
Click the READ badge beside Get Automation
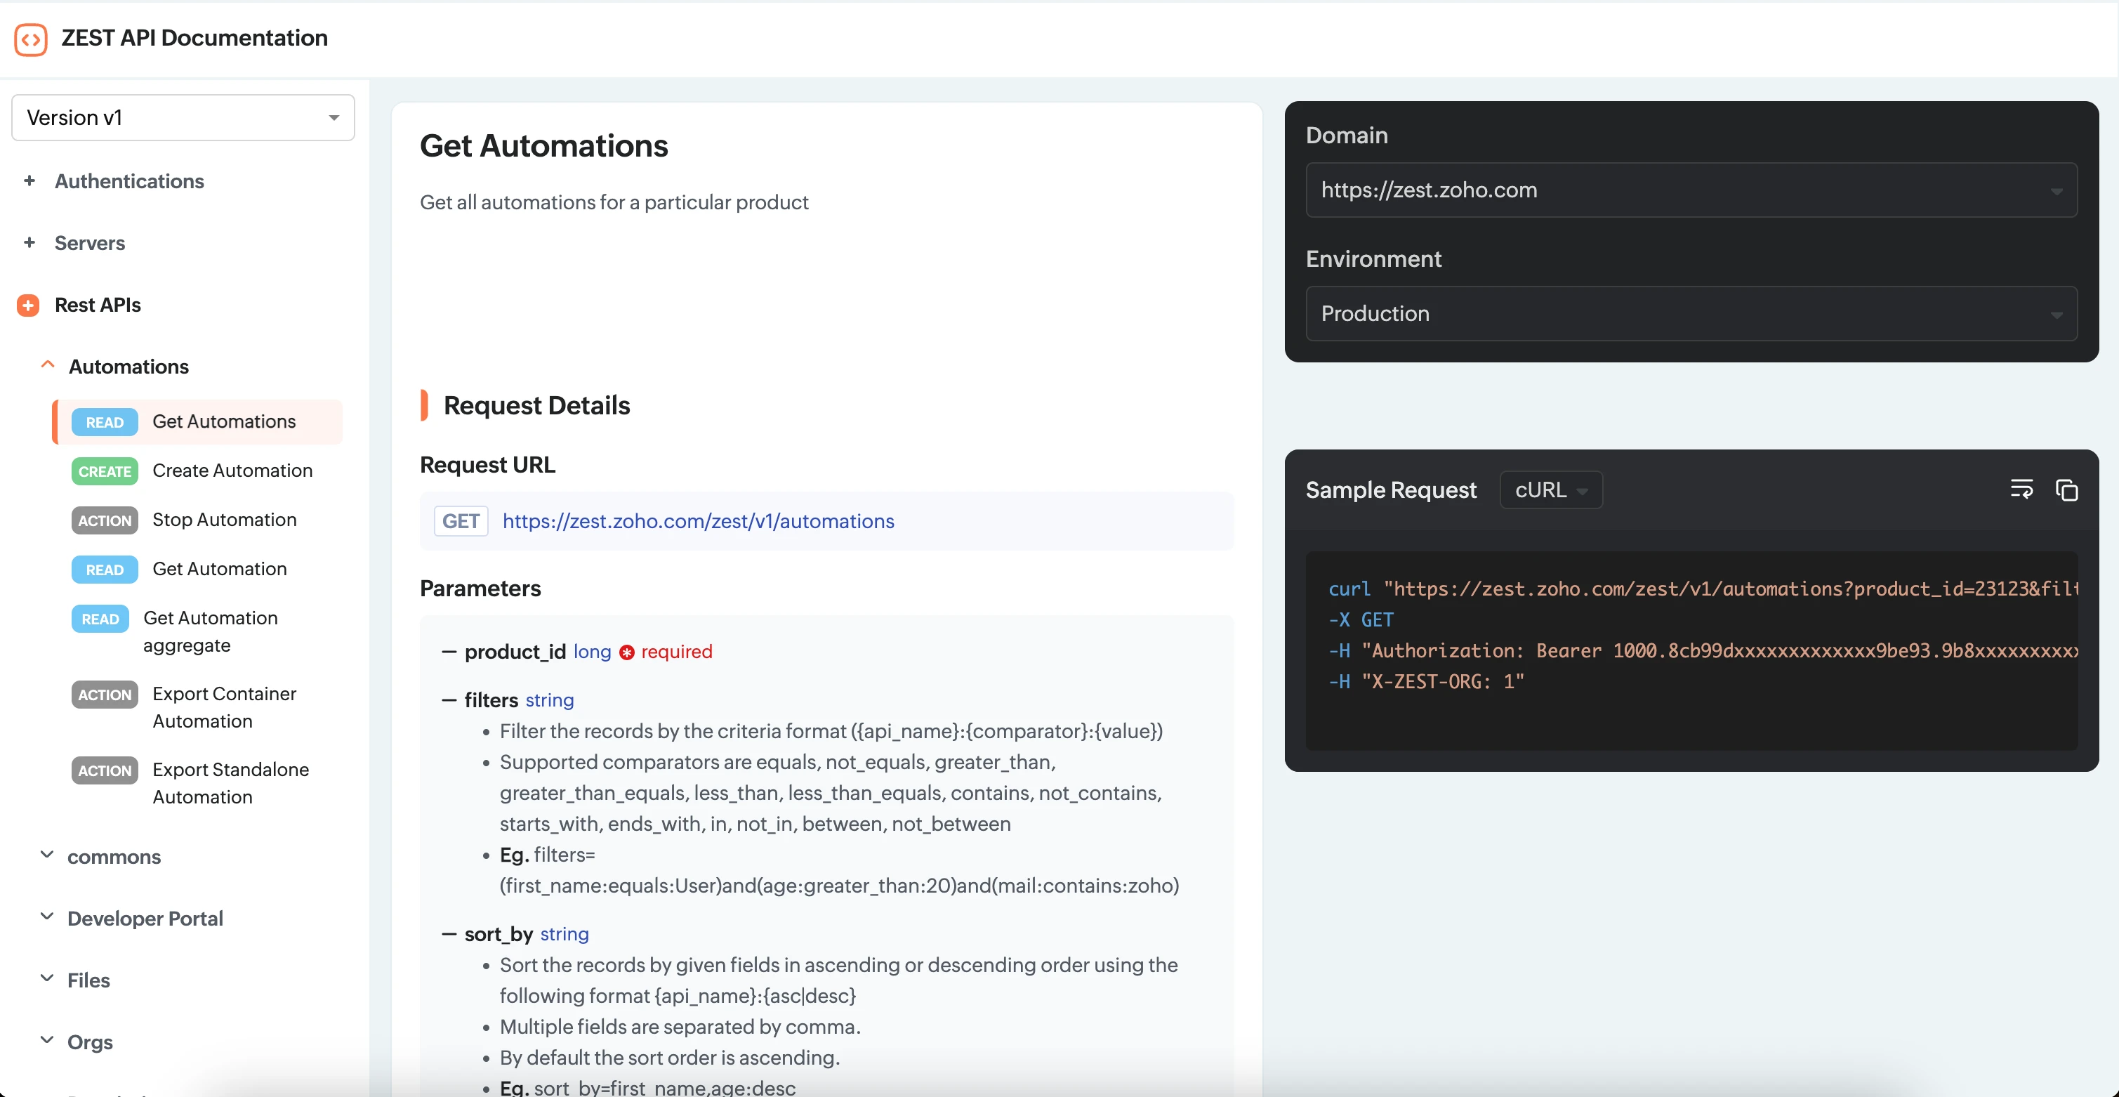tap(105, 570)
